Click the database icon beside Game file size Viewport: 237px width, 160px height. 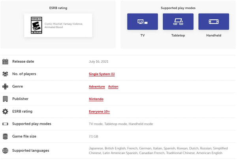point(5,136)
